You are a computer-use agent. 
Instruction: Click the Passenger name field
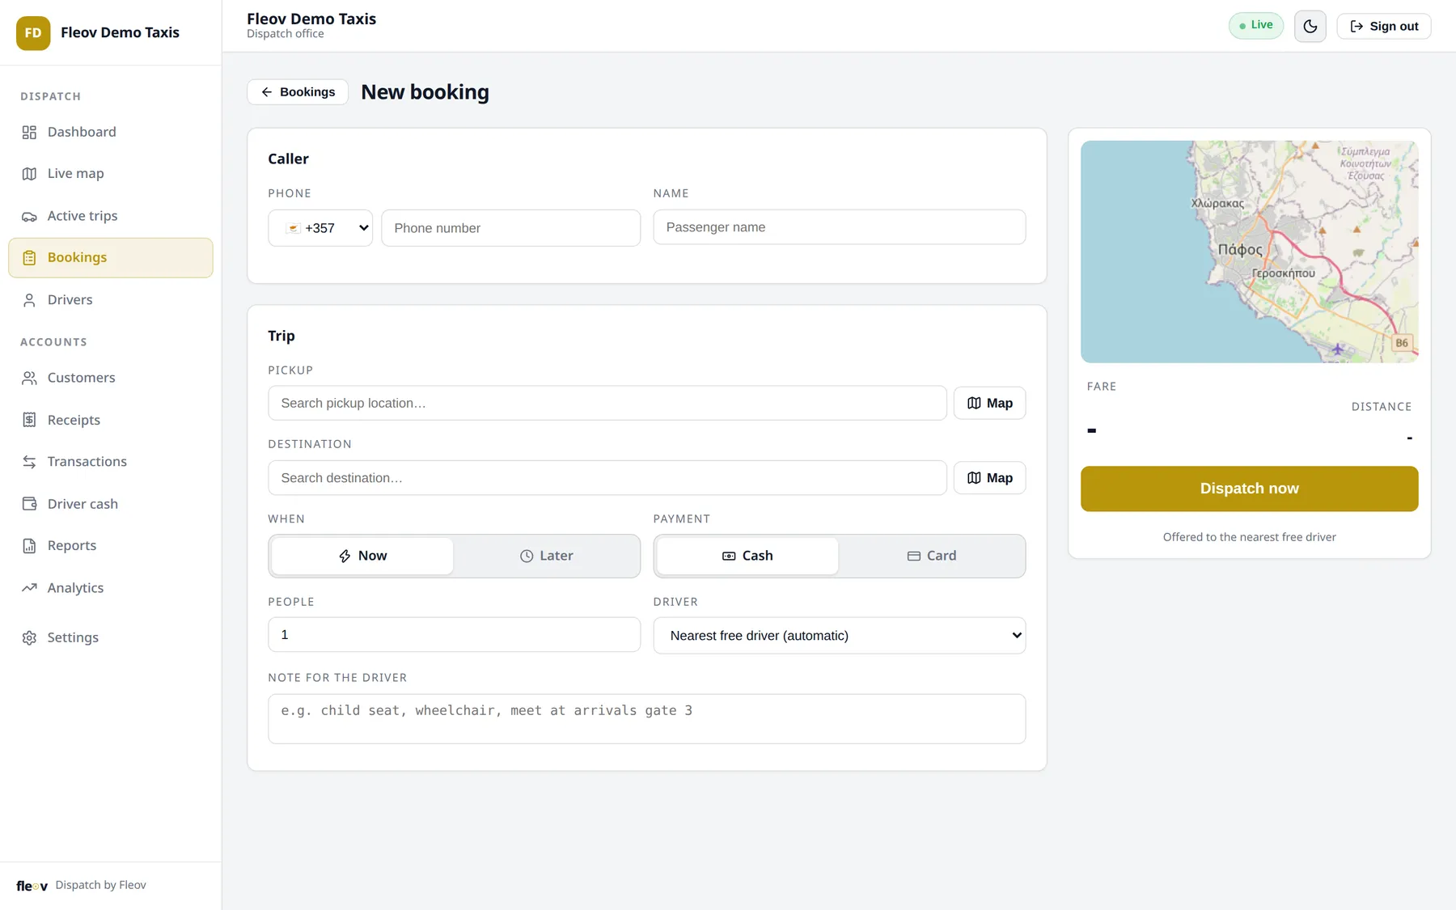point(840,227)
